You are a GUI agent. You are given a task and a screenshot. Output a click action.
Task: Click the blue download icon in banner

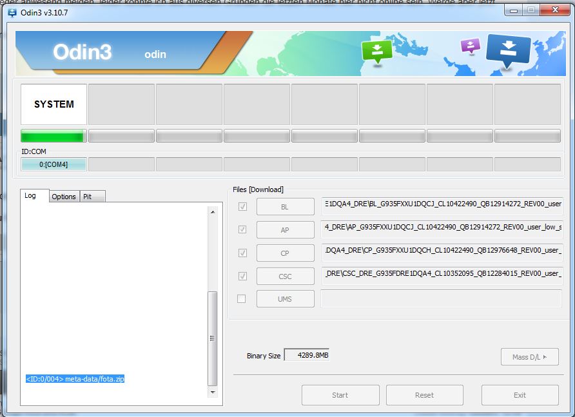[x=508, y=51]
